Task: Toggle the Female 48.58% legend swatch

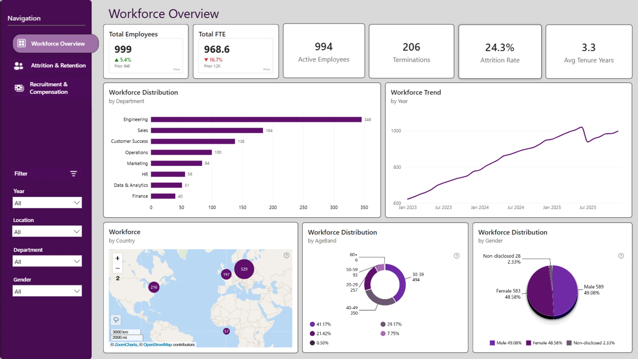Action: (528, 343)
